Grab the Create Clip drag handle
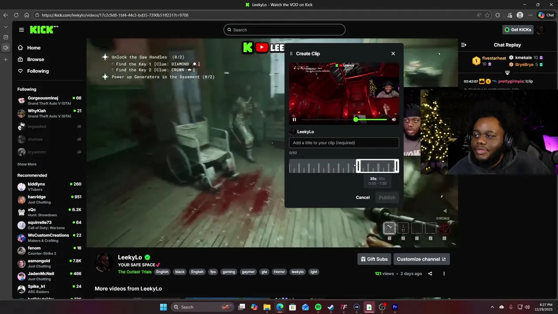Viewport: 558px width, 314px height. coord(291,54)
